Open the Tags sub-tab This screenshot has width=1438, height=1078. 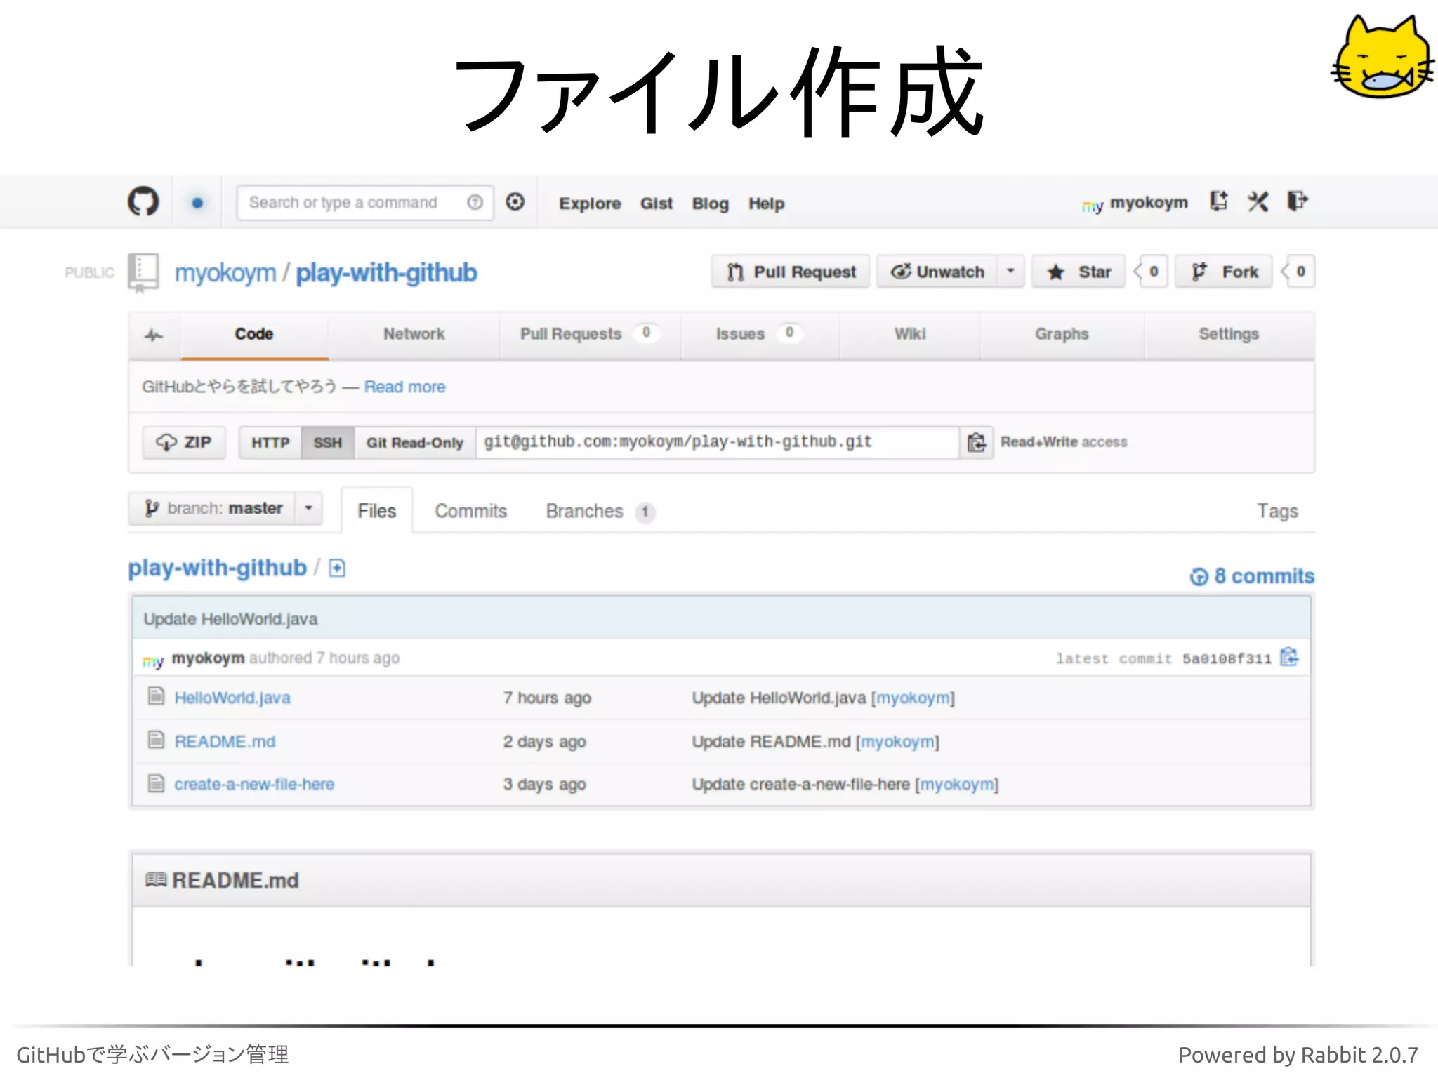pyautogui.click(x=1277, y=511)
